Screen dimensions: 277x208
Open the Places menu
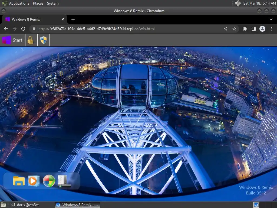(x=38, y=3)
